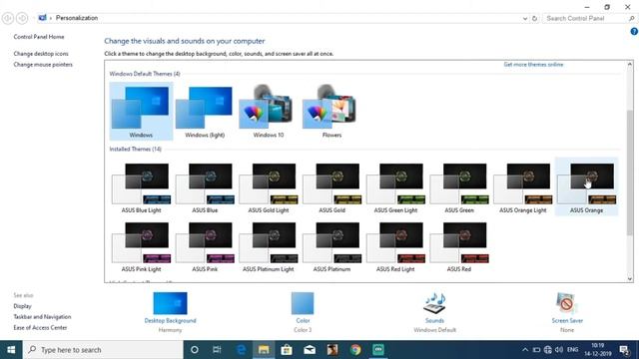Screen dimensions: 639x359
Task: Open Ease of Access Center link
Action: click(x=40, y=328)
